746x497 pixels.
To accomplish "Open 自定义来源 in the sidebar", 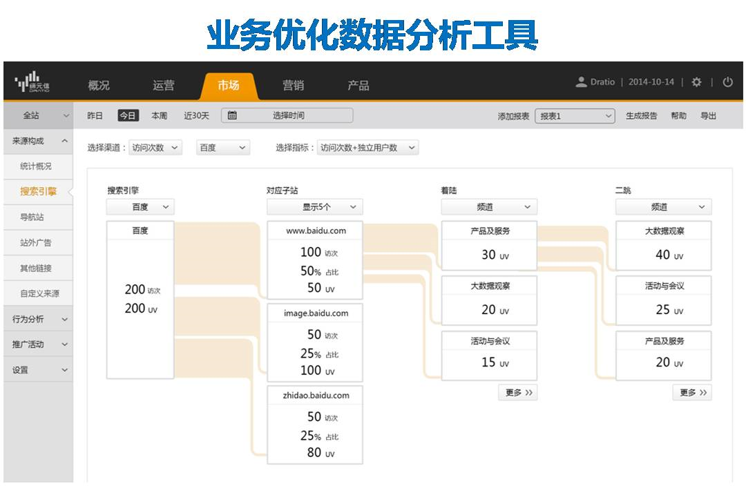I will coord(39,293).
